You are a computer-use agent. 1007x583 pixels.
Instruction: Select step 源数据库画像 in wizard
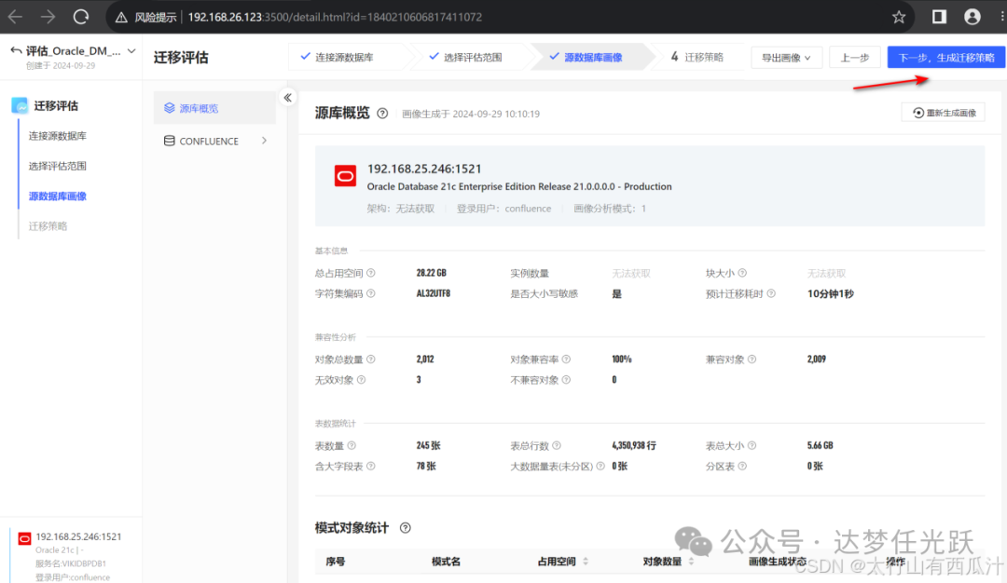[593, 57]
